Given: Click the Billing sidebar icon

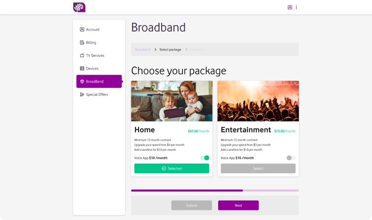Looking at the screenshot, I should [x=82, y=43].
